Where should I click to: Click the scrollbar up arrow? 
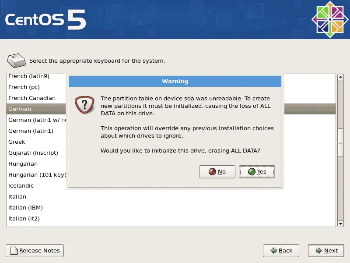pyautogui.click(x=340, y=77)
